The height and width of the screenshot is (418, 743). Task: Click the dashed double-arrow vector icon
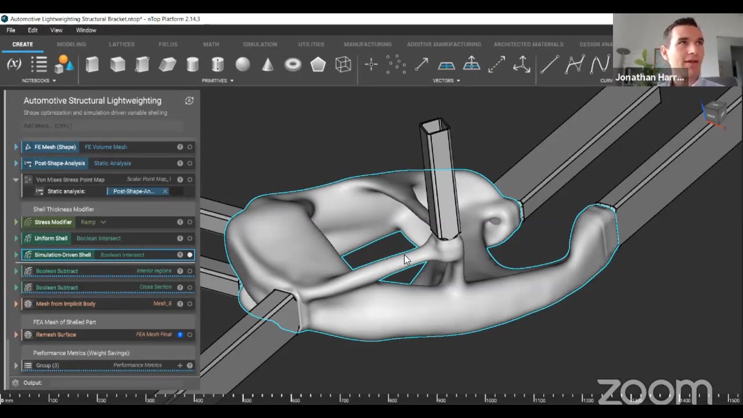coord(496,64)
